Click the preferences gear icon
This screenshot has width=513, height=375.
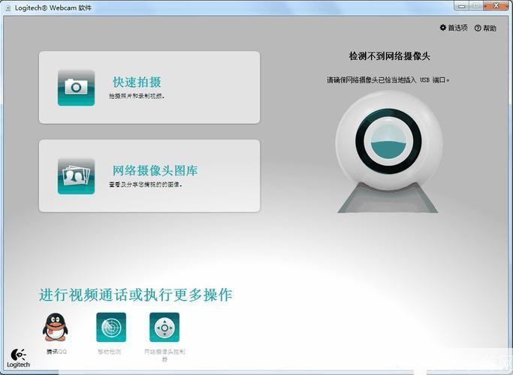click(443, 28)
